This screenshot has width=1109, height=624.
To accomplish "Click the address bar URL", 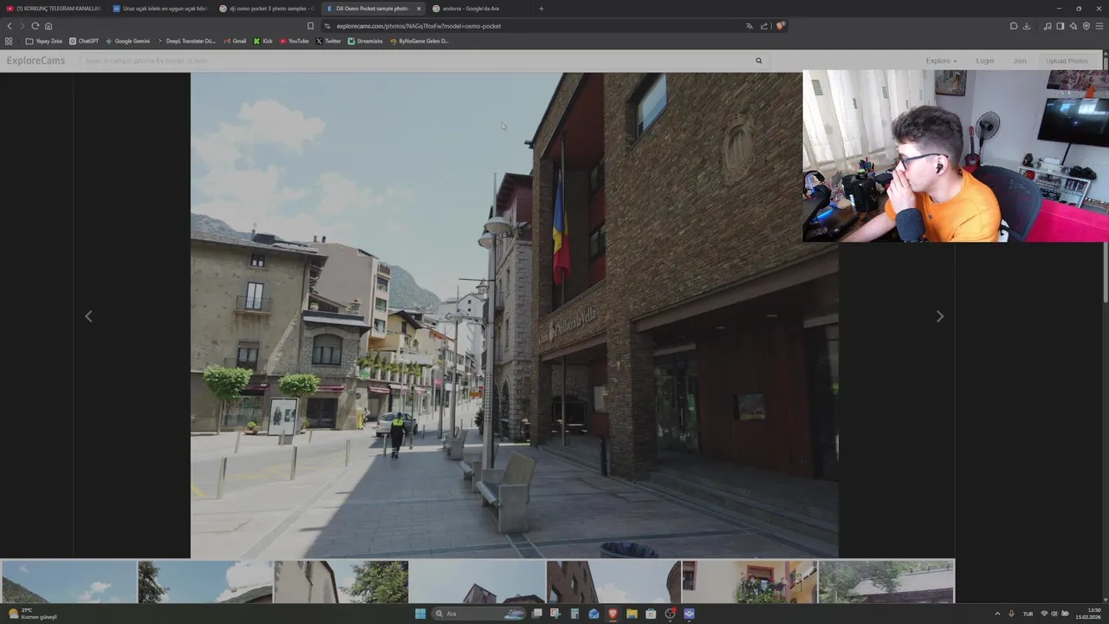I will [418, 26].
